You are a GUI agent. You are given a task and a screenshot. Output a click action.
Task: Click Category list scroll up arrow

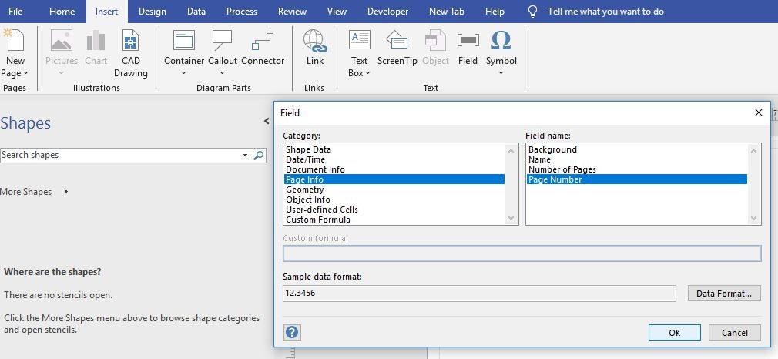coord(511,150)
